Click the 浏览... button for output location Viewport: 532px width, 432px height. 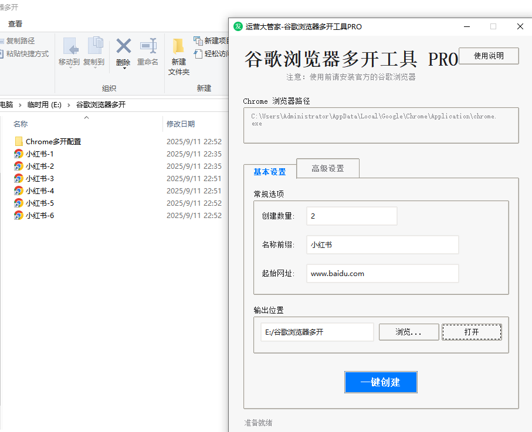(408, 332)
